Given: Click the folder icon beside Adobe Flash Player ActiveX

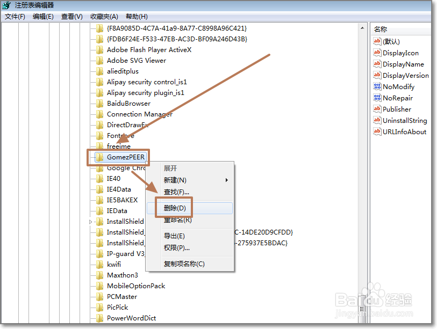Looking at the screenshot, I should (100, 50).
